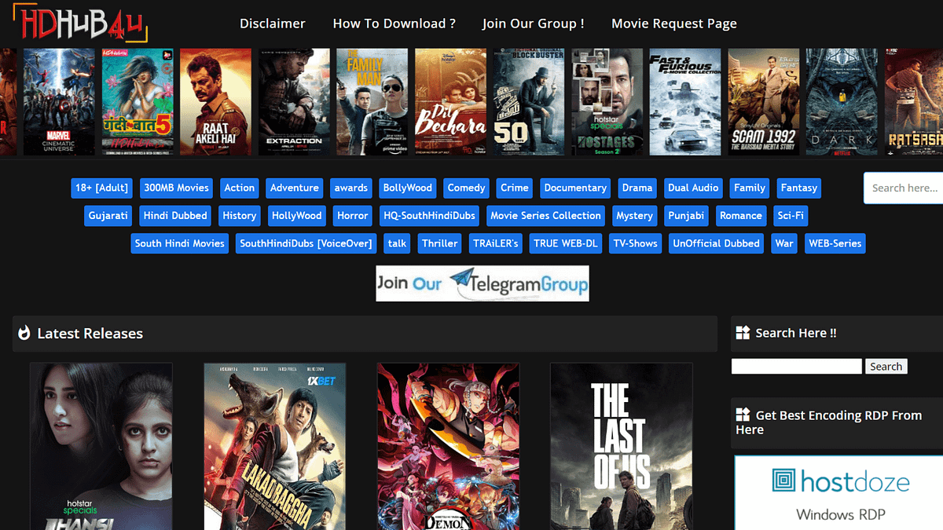Open the How To Download ? menu item
This screenshot has height=530, width=943.
tap(394, 24)
